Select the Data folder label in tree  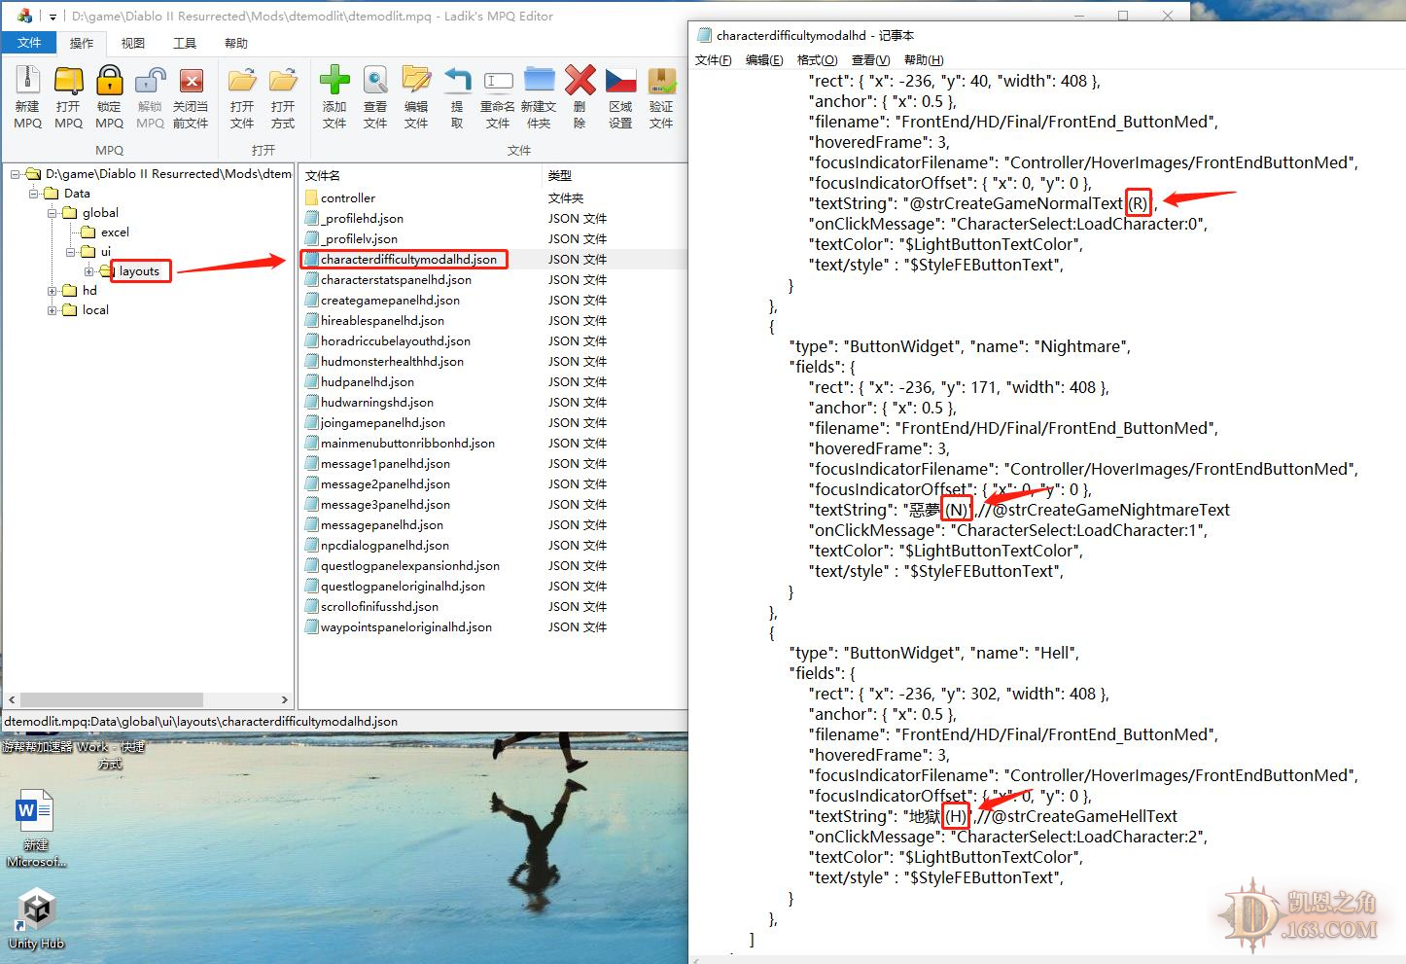tap(77, 194)
